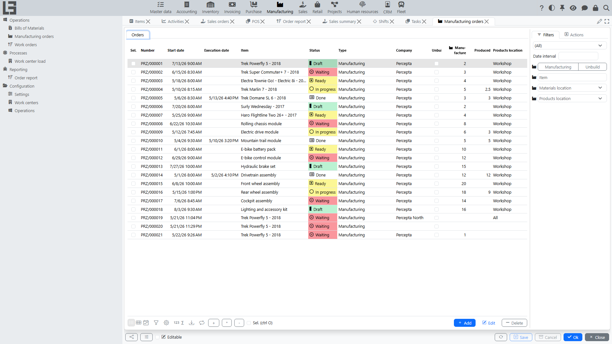Open the table settings gear icon

pyautogui.click(x=166, y=323)
